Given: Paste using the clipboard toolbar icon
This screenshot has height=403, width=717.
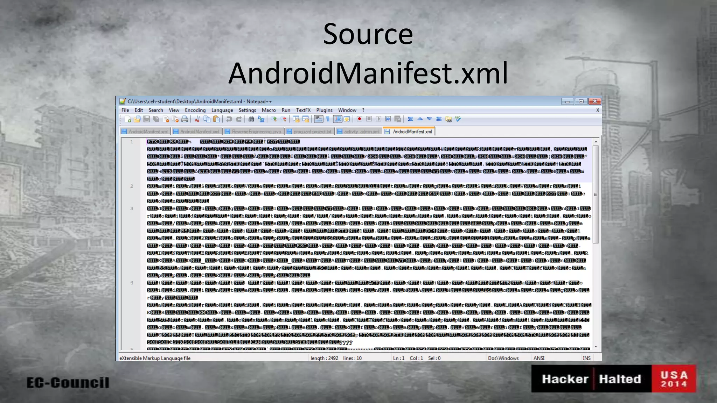Looking at the screenshot, I should point(217,119).
